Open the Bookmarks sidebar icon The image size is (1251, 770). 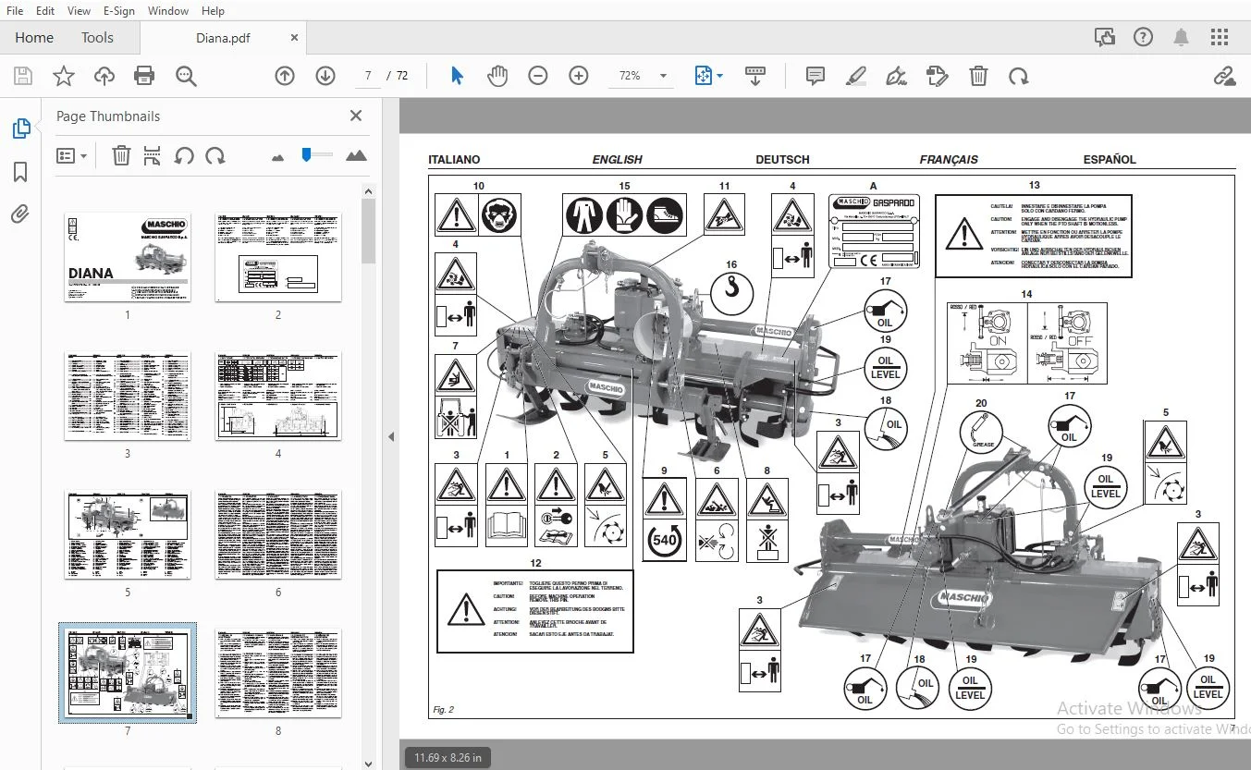pyautogui.click(x=20, y=172)
